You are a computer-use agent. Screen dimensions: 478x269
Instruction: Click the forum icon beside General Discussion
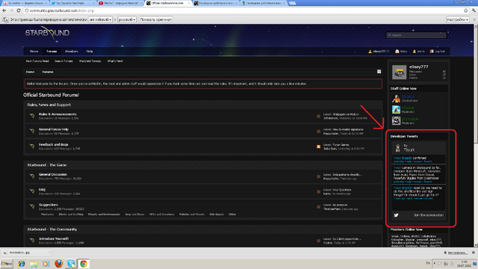[x=32, y=176]
